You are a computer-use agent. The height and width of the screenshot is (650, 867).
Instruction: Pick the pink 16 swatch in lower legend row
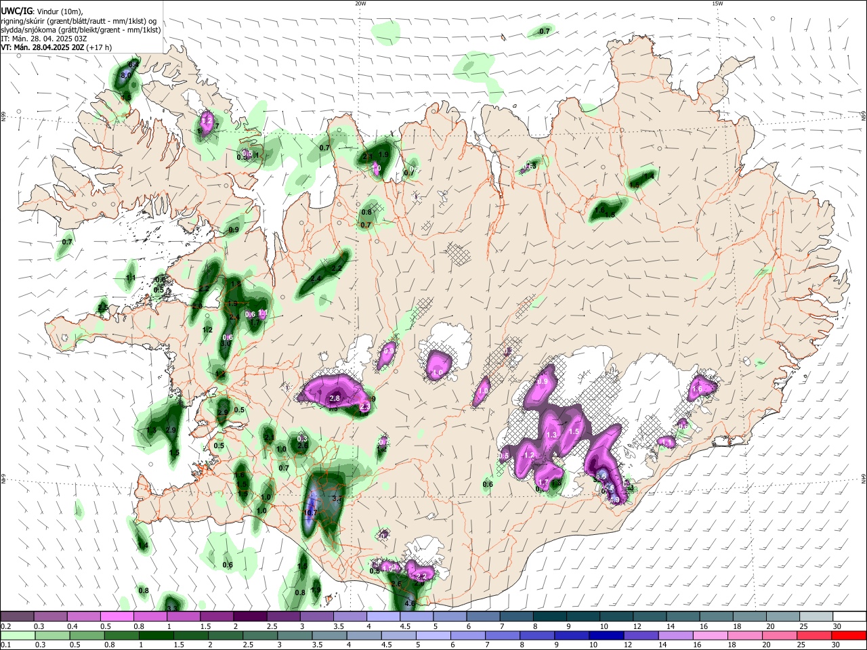(709, 635)
